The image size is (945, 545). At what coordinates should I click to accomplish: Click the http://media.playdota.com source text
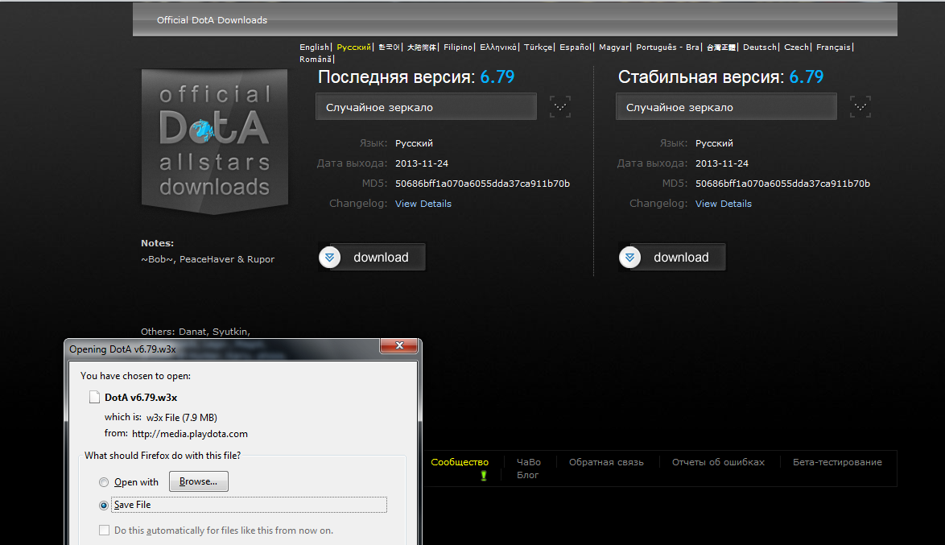coord(190,434)
